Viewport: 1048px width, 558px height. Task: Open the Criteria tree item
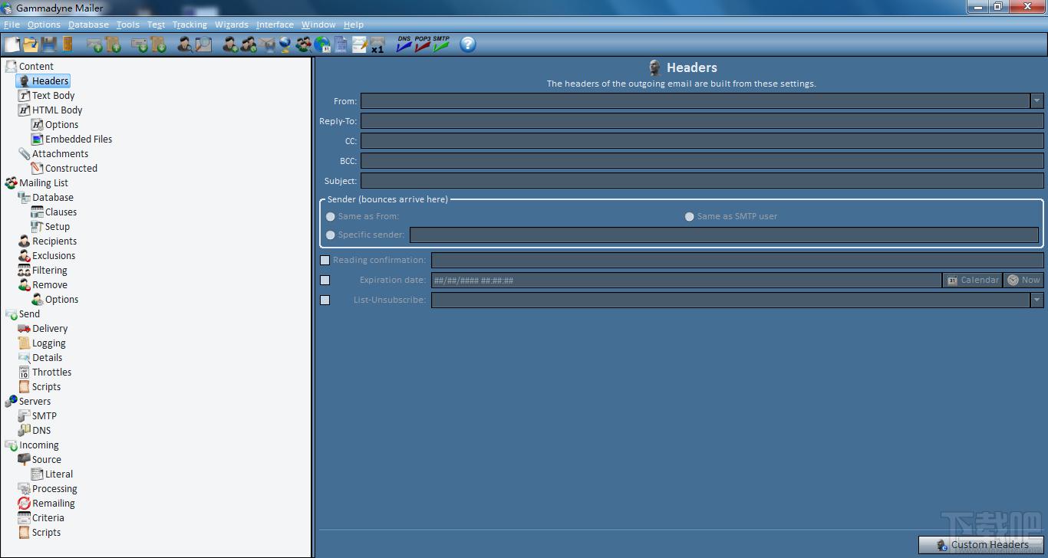pyautogui.click(x=41, y=517)
